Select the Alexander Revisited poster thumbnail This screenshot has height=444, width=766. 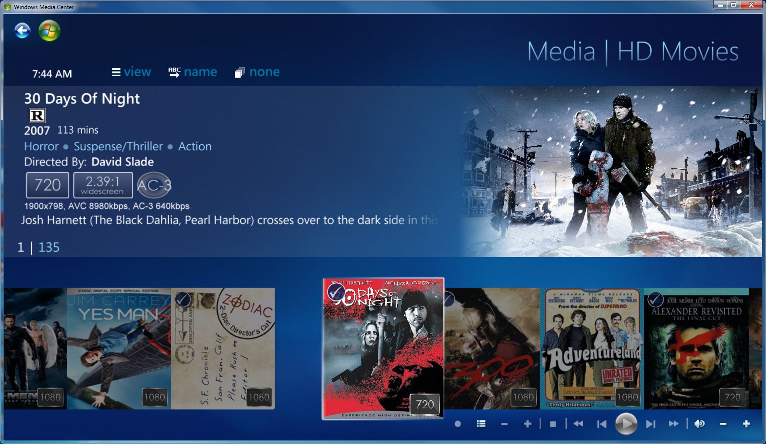click(696, 349)
